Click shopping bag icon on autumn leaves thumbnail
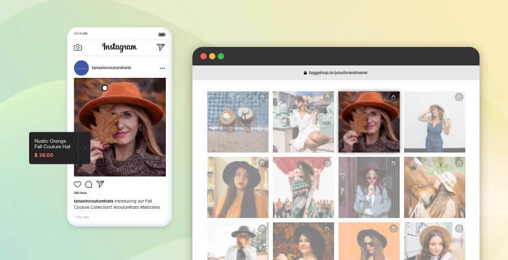508x260 pixels. 327,229
